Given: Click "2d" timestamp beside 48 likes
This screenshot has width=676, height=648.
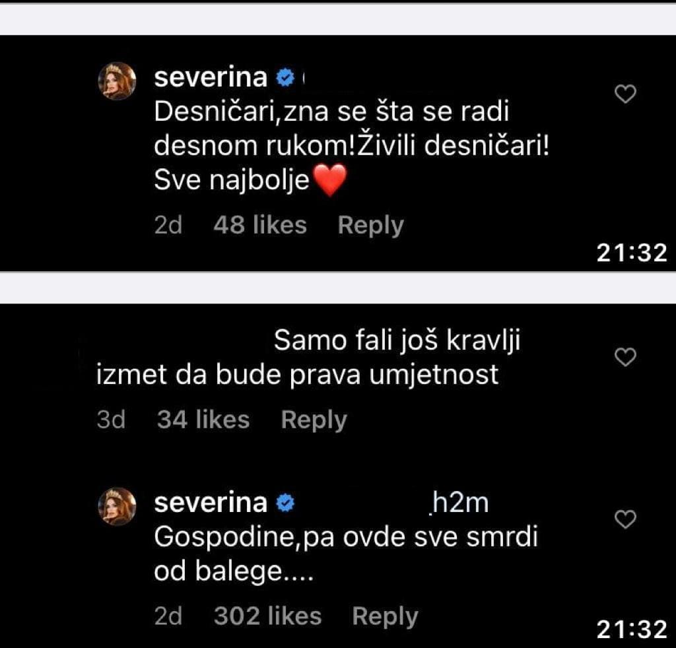Looking at the screenshot, I should pyautogui.click(x=168, y=226).
